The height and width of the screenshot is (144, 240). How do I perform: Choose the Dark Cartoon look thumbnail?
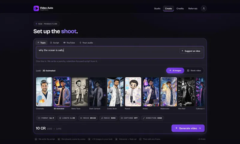pos(97,92)
